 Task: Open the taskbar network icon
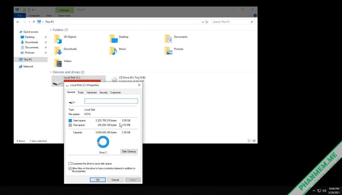(319, 191)
